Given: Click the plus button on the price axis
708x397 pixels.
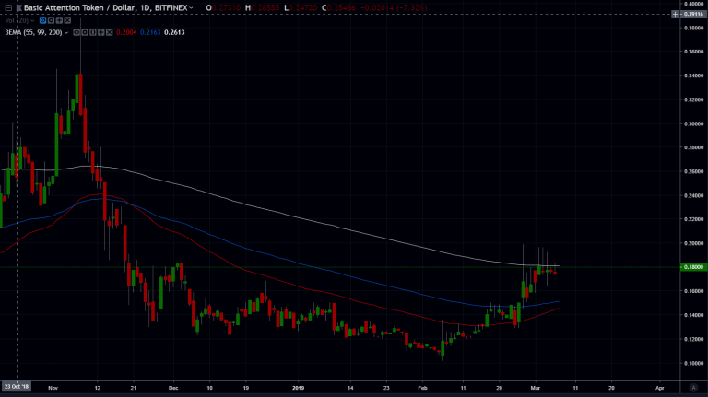Looking at the screenshot, I should tap(676, 13).
